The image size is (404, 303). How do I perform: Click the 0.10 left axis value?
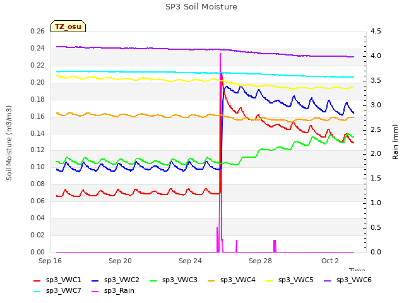(x=38, y=167)
